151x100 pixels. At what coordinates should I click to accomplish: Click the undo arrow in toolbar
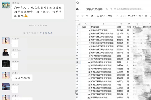coord(78,15)
